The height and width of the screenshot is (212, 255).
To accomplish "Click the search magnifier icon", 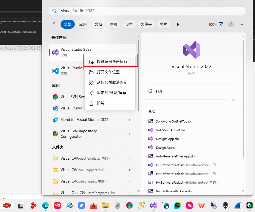I will 55,11.
